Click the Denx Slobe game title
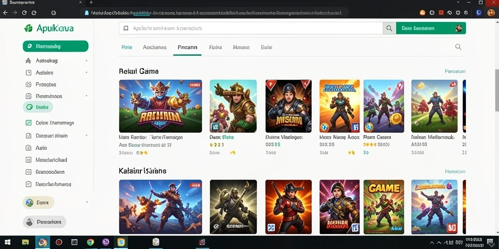Screen dimensions: 499x249 (222, 137)
